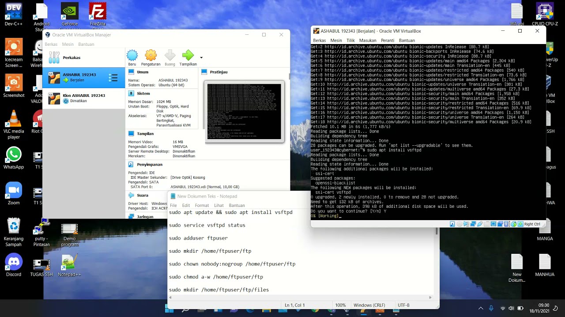Open the dropdown arrow beside Tampilkan
Viewport: 565px width, 317px height.
pyautogui.click(x=201, y=57)
